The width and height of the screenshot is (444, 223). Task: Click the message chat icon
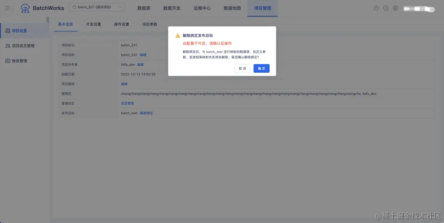click(386, 8)
